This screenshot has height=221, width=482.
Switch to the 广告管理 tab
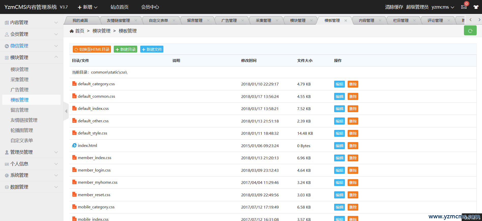pyautogui.click(x=229, y=21)
